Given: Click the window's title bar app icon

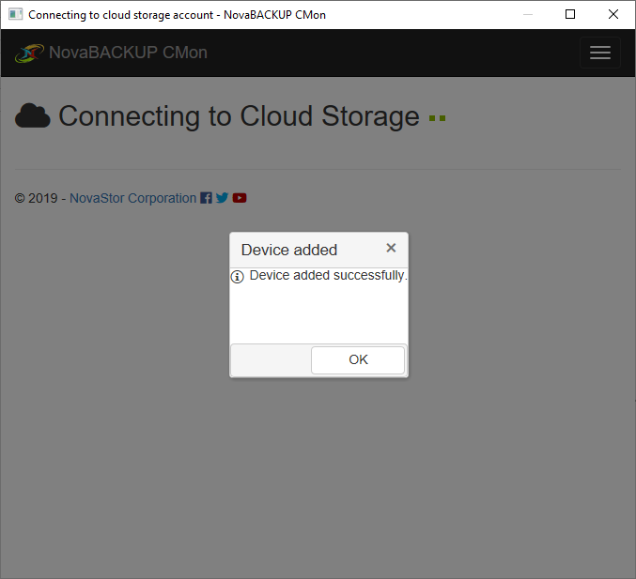Looking at the screenshot, I should (15, 15).
